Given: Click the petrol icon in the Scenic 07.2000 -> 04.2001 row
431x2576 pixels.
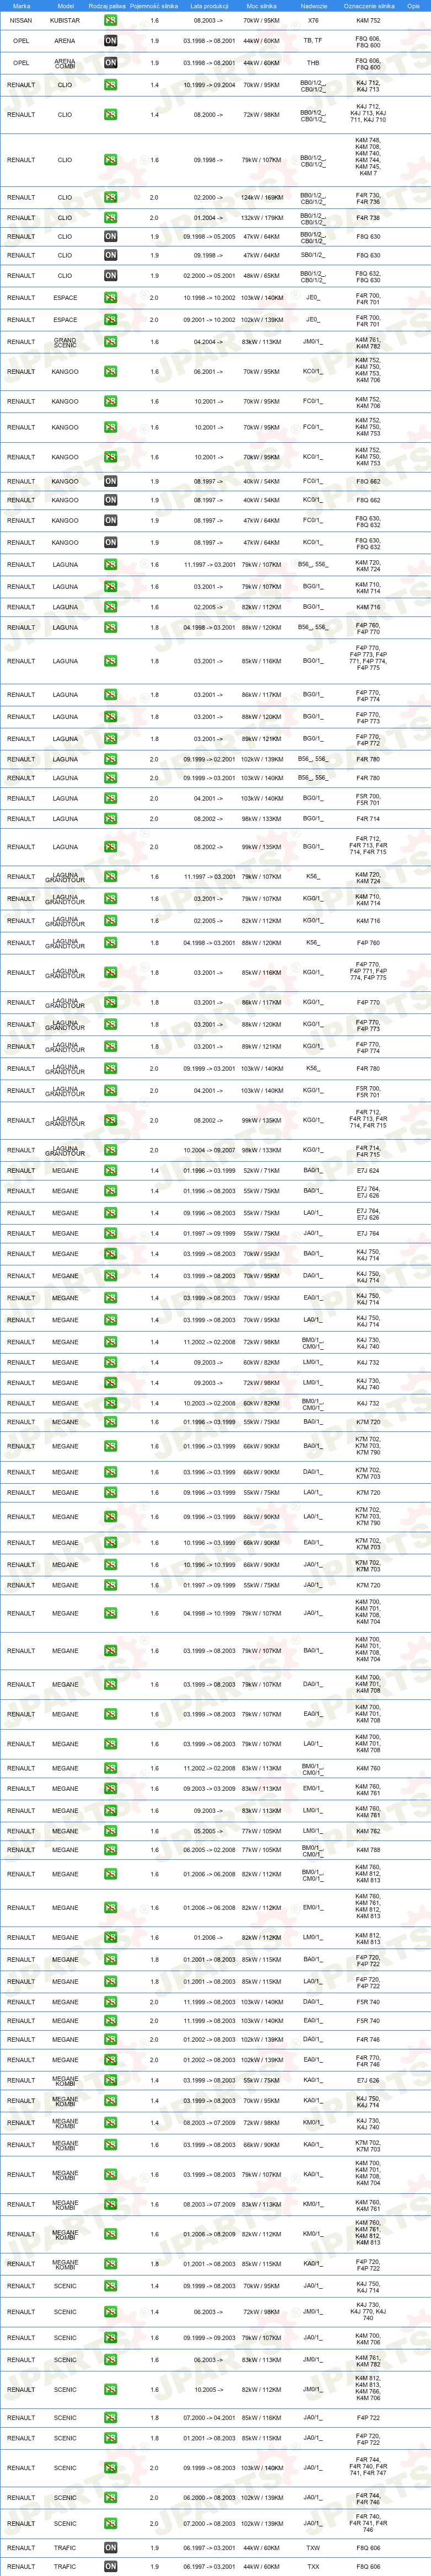Looking at the screenshot, I should (110, 2417).
